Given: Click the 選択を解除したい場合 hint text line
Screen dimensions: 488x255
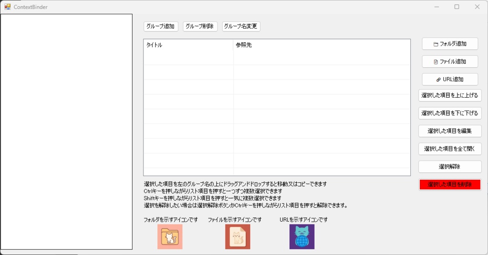Looking at the screenshot, I should [x=245, y=205].
